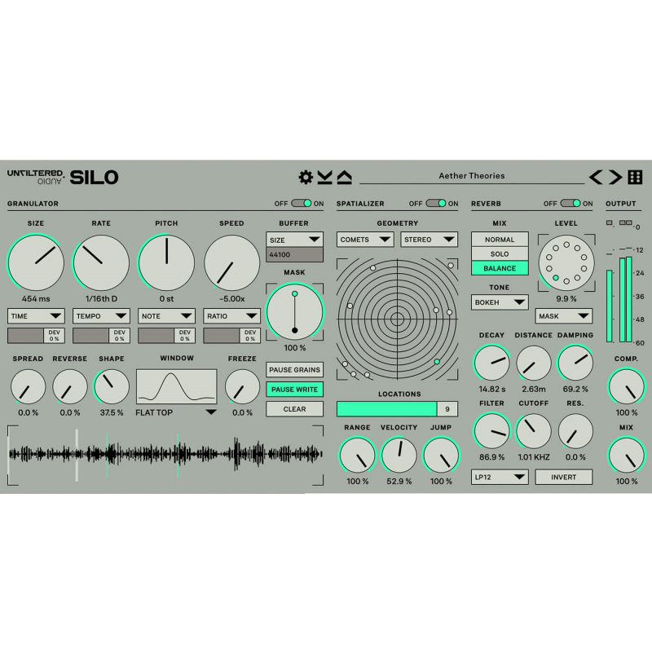Click the CUTOFF knob
Image resolution: width=652 pixels, height=652 pixels.
coord(534,431)
